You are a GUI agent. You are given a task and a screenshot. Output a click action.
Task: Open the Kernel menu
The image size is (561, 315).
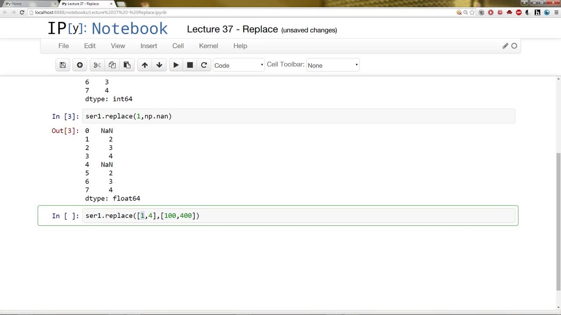point(209,46)
